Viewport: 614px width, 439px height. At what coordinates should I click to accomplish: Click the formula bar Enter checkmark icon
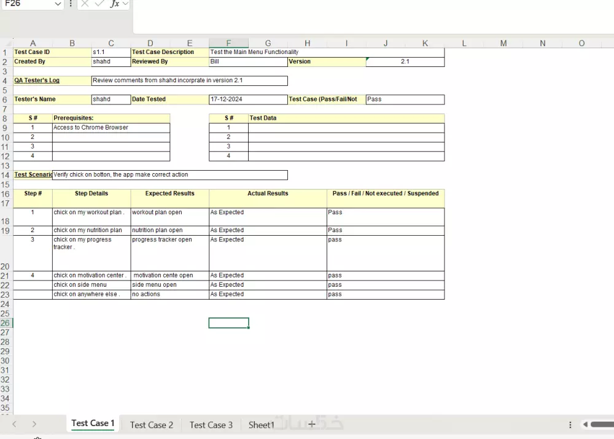click(99, 4)
